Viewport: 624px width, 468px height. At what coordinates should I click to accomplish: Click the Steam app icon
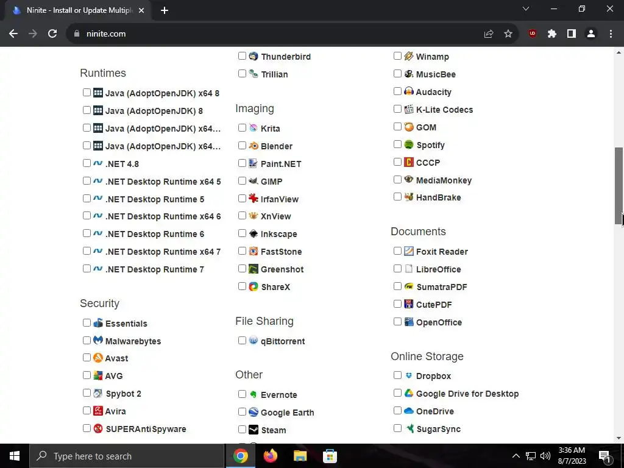click(253, 430)
